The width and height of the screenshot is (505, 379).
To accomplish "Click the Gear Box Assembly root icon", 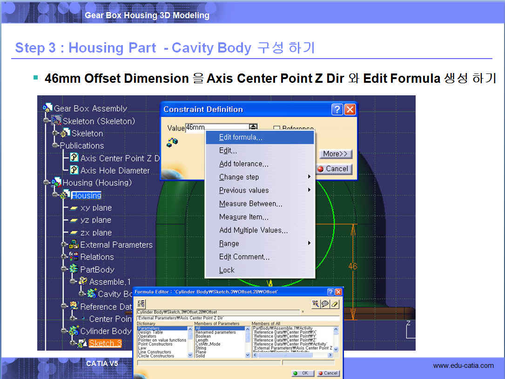I will 48,108.
